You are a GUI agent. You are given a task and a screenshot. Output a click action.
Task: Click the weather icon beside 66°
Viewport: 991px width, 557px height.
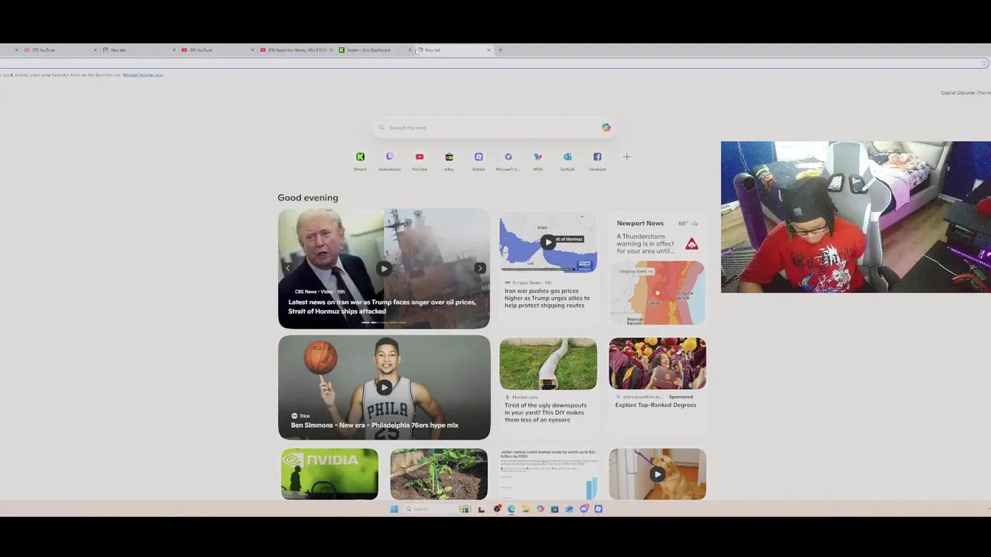click(694, 224)
